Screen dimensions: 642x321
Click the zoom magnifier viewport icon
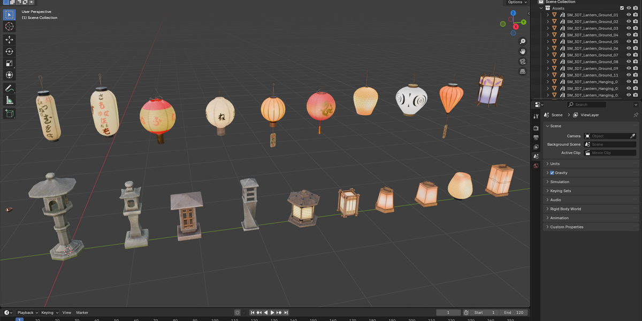tap(523, 41)
